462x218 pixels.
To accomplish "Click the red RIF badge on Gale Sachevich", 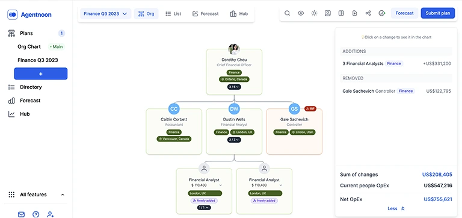I will coord(310,109).
